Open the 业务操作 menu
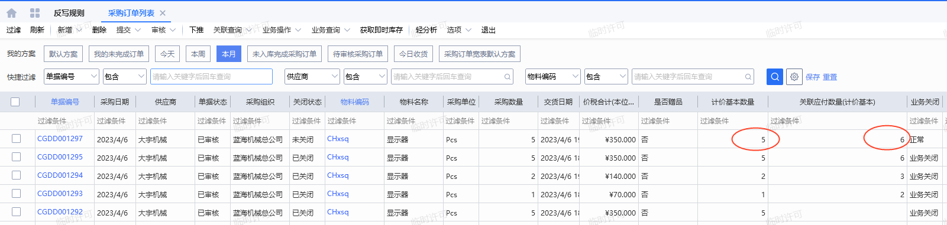This screenshot has width=947, height=225. pos(282,30)
